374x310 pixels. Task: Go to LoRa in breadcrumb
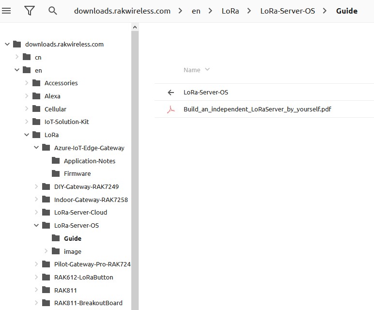230,11
